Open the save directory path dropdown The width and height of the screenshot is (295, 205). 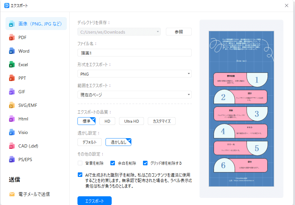[x=119, y=32]
